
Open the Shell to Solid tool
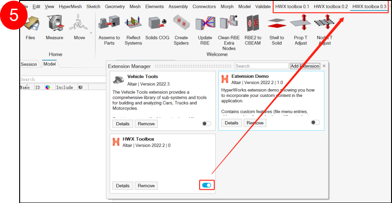click(277, 23)
